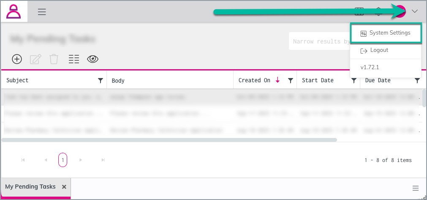Sort by Start Date column header
Screen dimensions: 427x200
coord(318,80)
